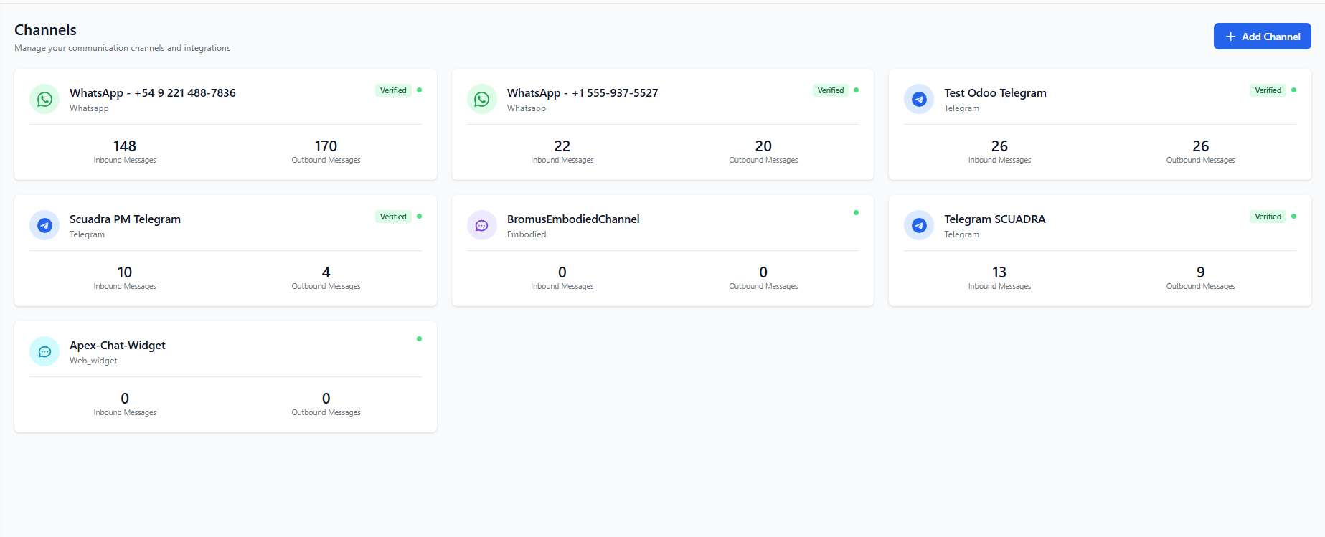Open WhatsApp icon for +1 555-937-5527

482,99
